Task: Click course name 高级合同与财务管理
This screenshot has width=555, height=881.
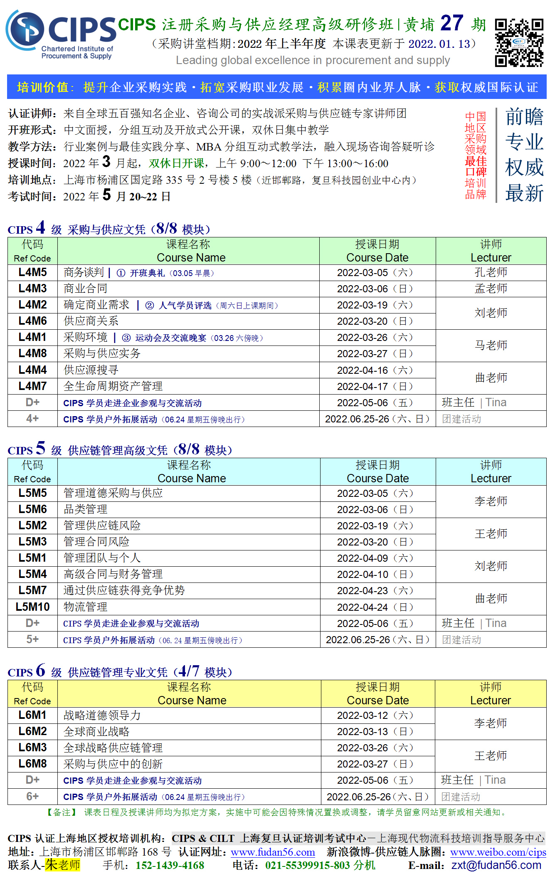Action: [x=113, y=574]
